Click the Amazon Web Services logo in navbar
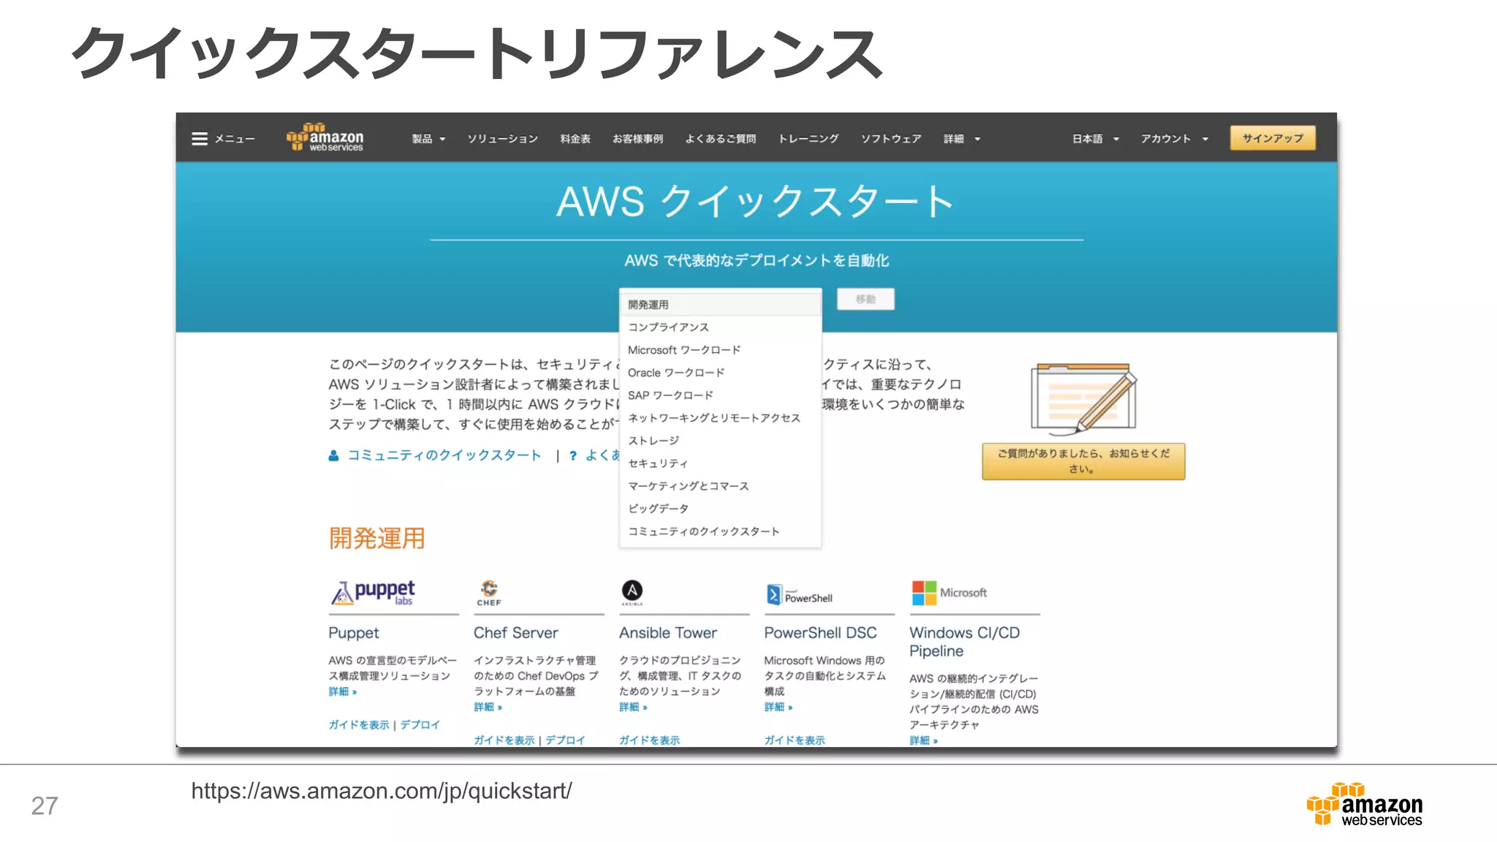1497x842 pixels. pyautogui.click(x=325, y=137)
